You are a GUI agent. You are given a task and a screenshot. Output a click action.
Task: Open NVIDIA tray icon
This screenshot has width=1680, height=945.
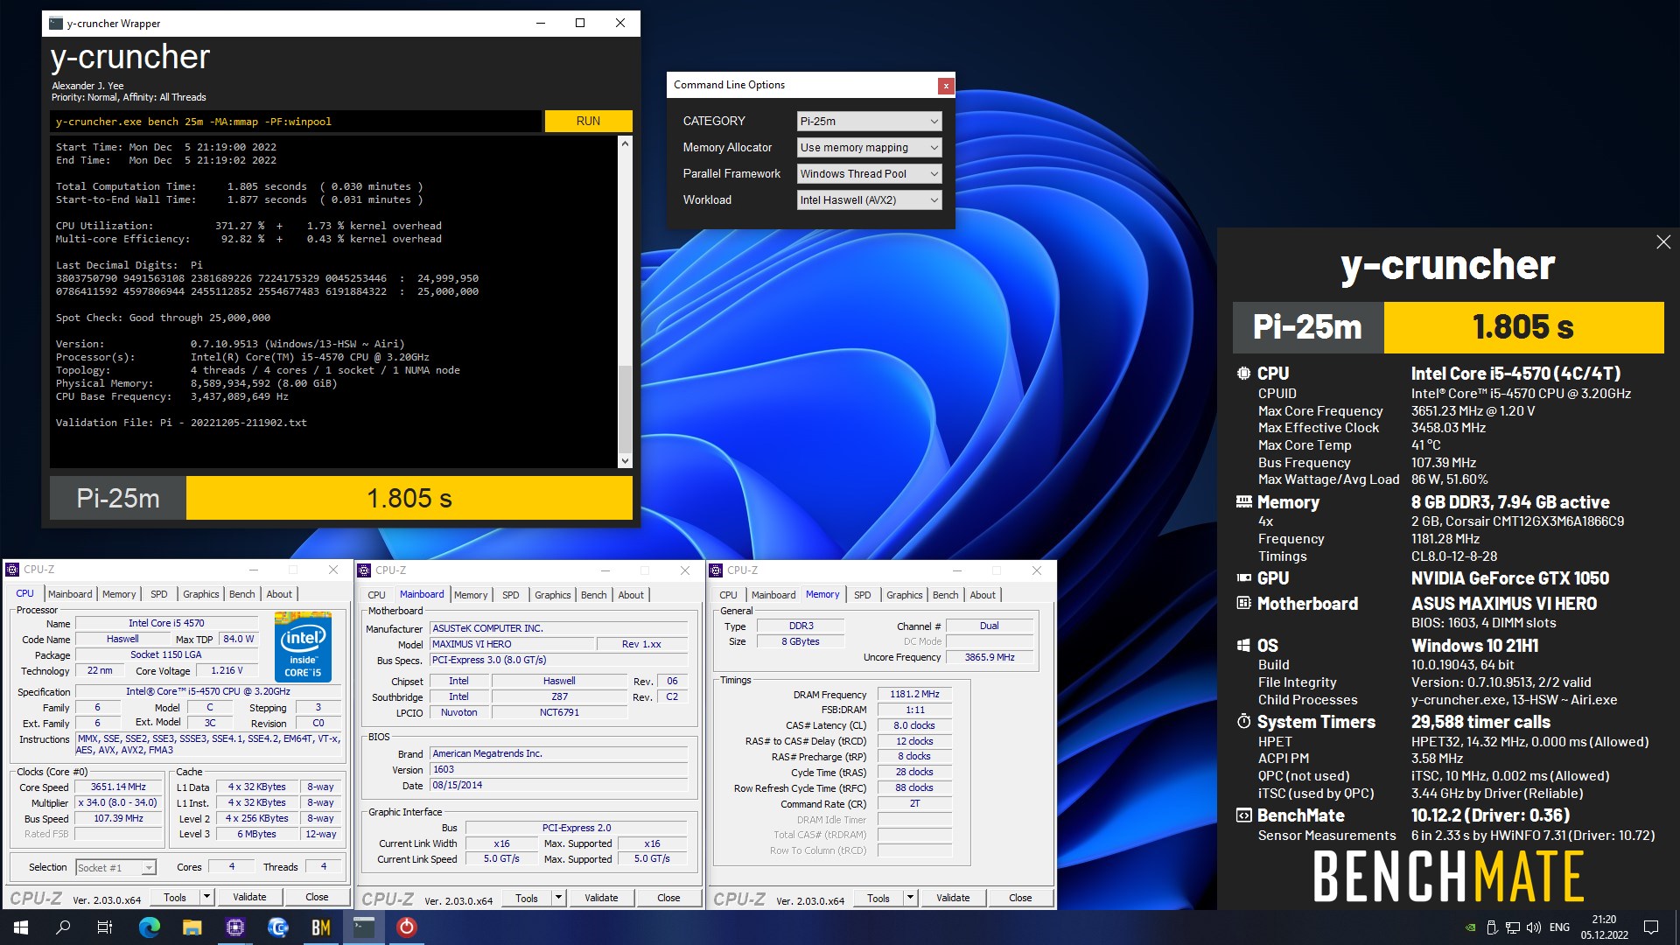tap(1471, 927)
